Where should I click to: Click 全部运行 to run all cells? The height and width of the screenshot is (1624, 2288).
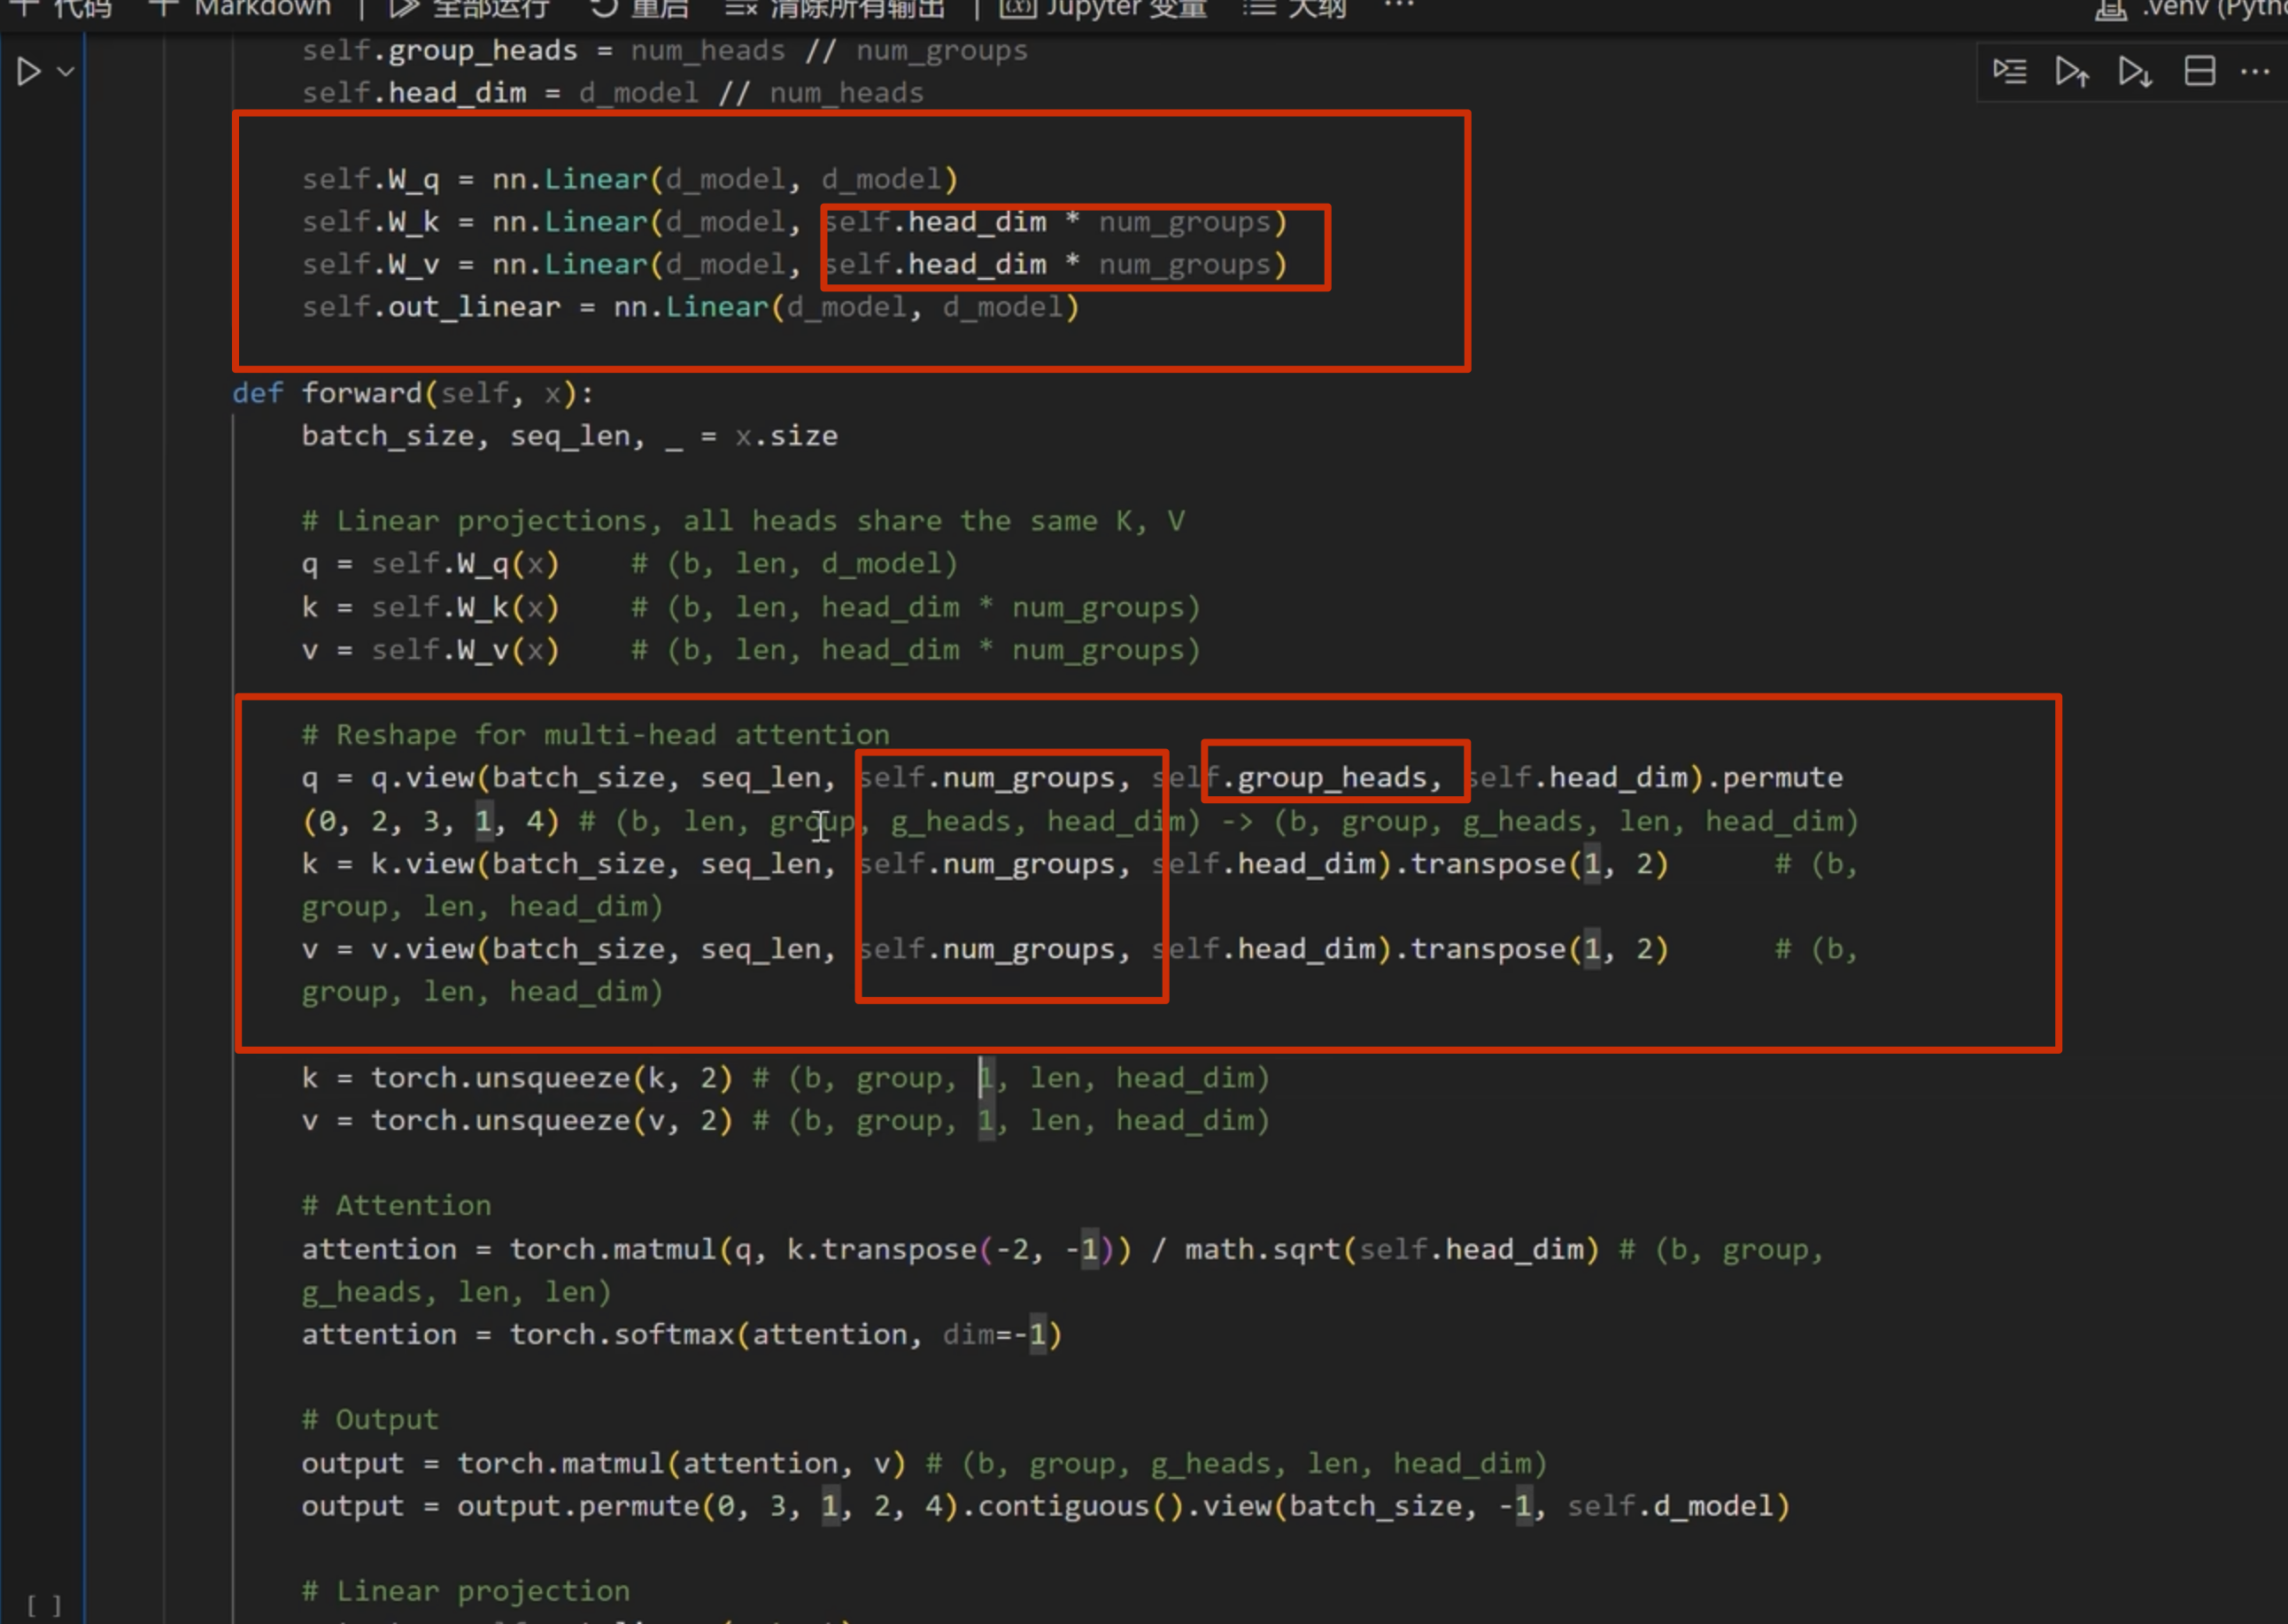[x=470, y=8]
